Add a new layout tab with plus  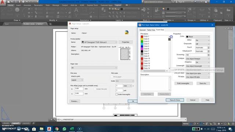pyautogui.click(x=33, y=123)
